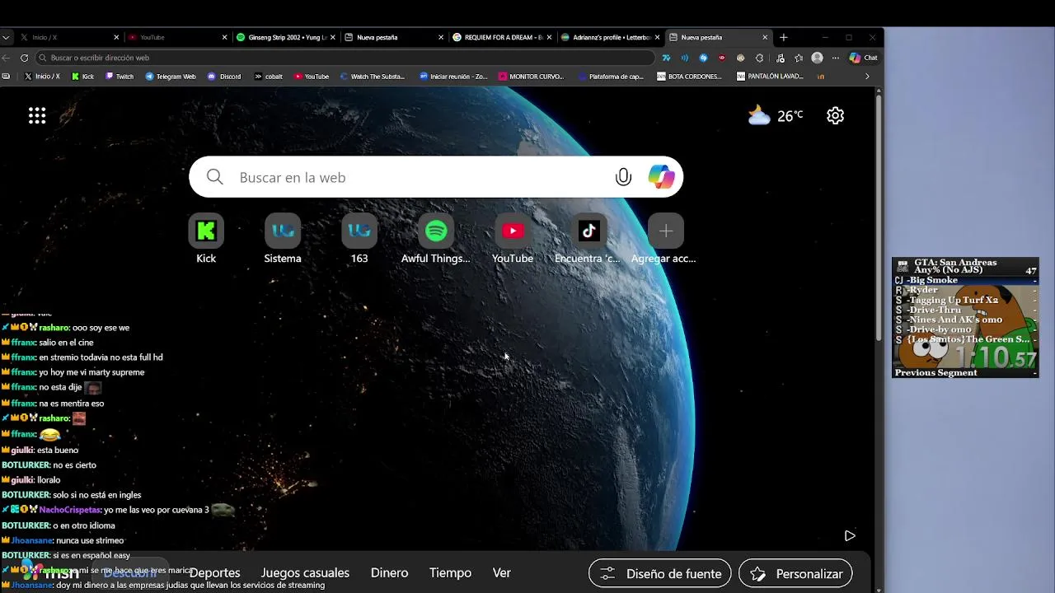Select the Ver feed category

click(501, 573)
